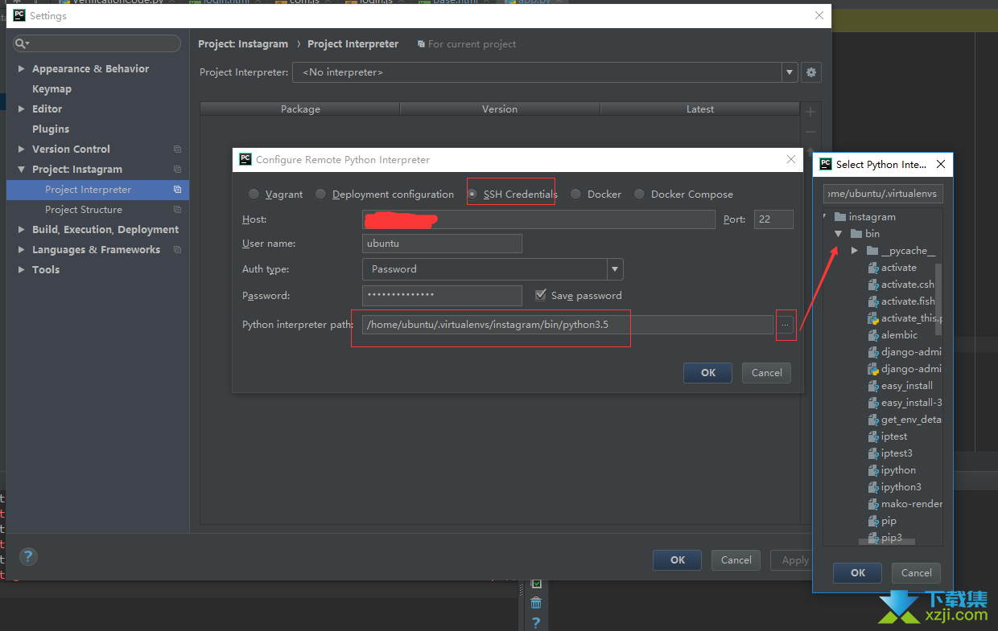
Task: Select Deployment configuration radio button
Action: (x=321, y=195)
